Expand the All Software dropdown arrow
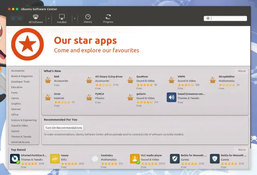The height and width of the screenshot is (175, 257). (x=49, y=18)
